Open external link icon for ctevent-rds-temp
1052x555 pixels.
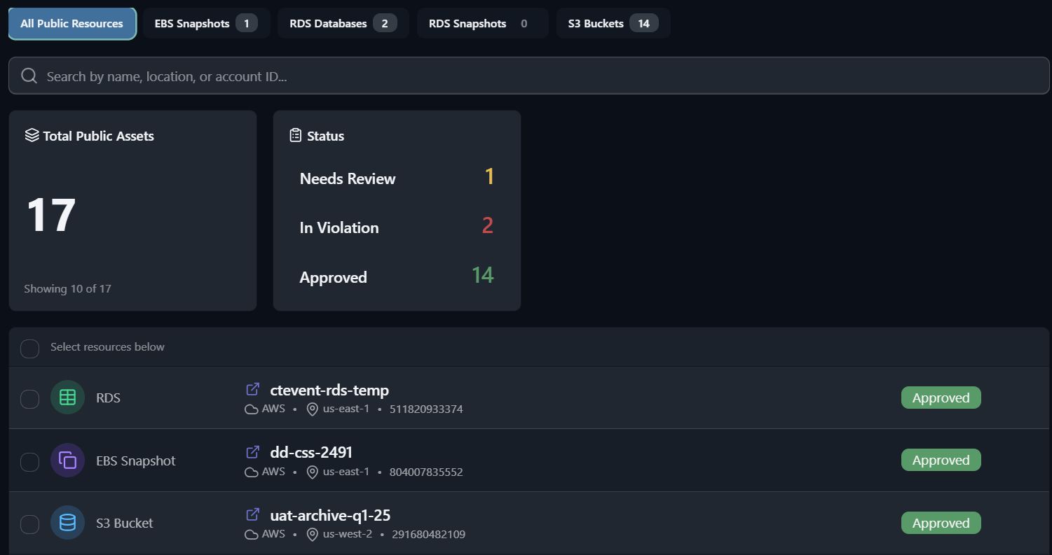252,389
